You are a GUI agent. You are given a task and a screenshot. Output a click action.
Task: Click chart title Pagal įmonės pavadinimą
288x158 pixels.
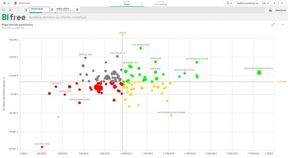tap(17, 25)
